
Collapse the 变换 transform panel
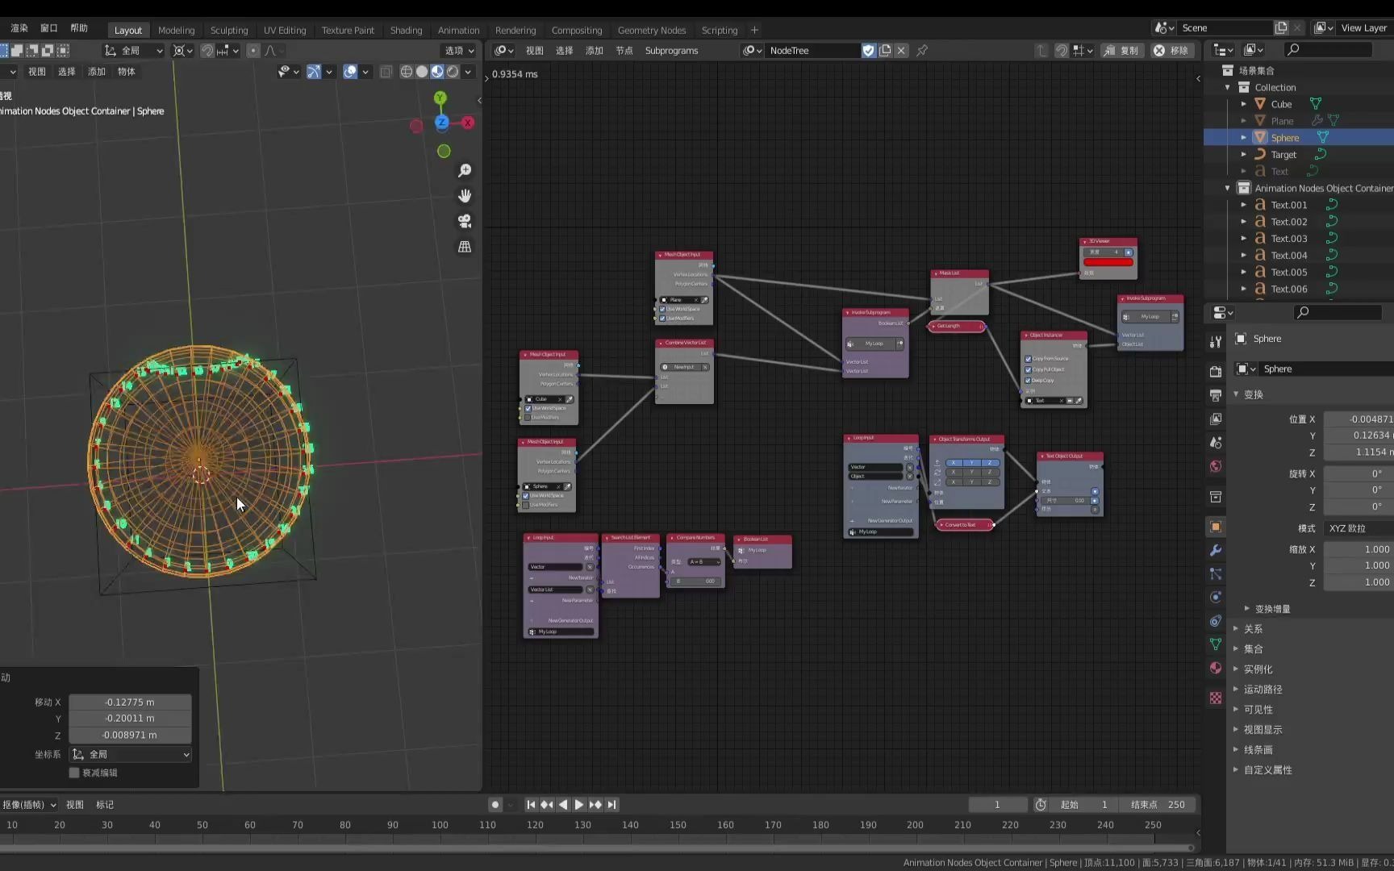tap(1236, 394)
